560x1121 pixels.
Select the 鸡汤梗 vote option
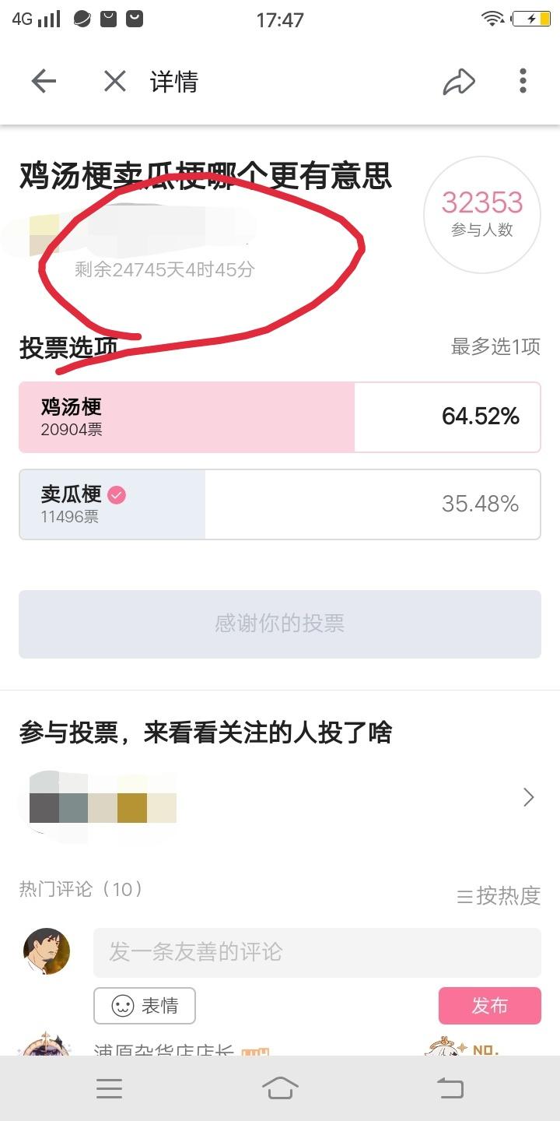coord(279,416)
